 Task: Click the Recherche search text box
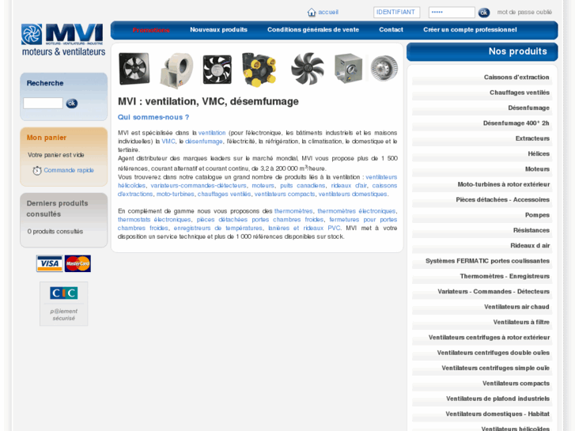[x=43, y=103]
